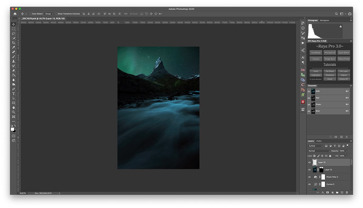Open the Tutorials link in Raya Pro
This screenshot has height=208, width=363.
329,65
